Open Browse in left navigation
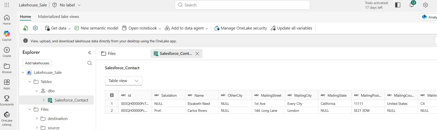The width and height of the screenshot is (437, 130). pyautogui.click(x=7, y=68)
